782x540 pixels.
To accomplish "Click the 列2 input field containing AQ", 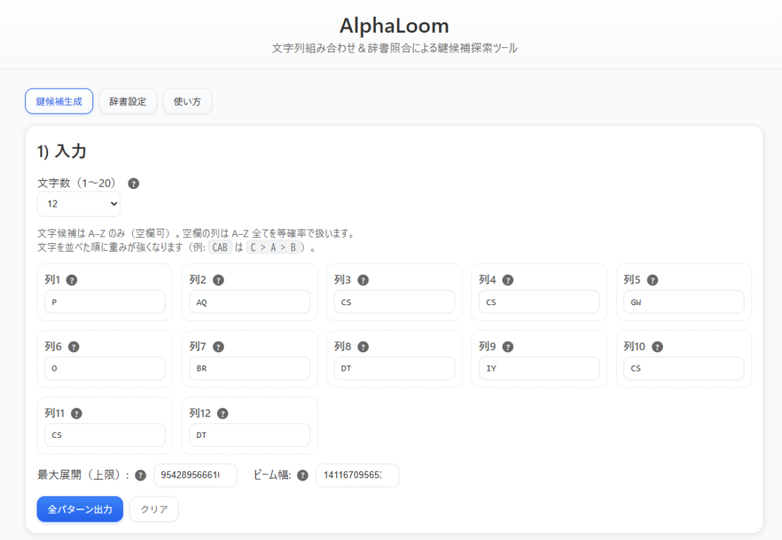I will (249, 302).
